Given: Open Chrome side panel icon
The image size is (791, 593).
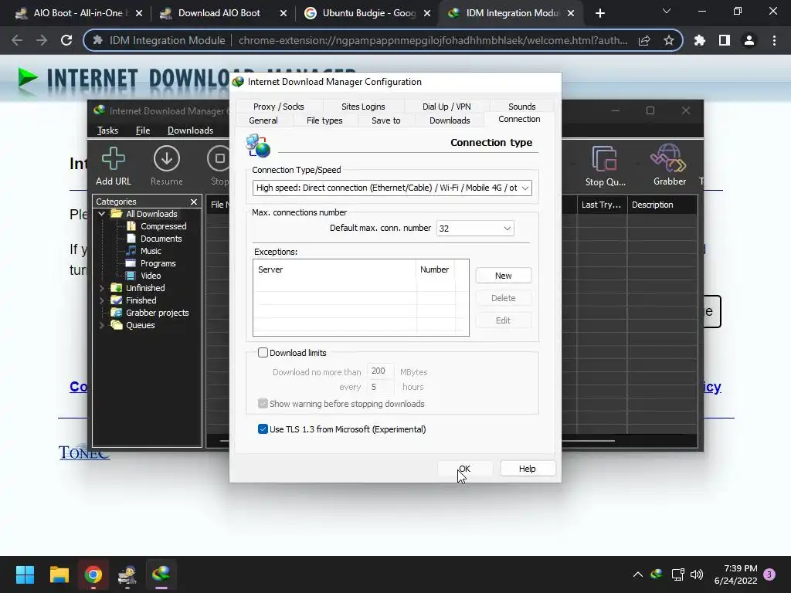Looking at the screenshot, I should pyautogui.click(x=725, y=40).
